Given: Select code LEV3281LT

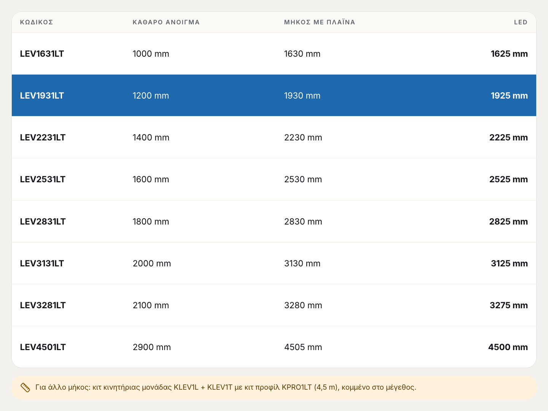Looking at the screenshot, I should [43, 305].
